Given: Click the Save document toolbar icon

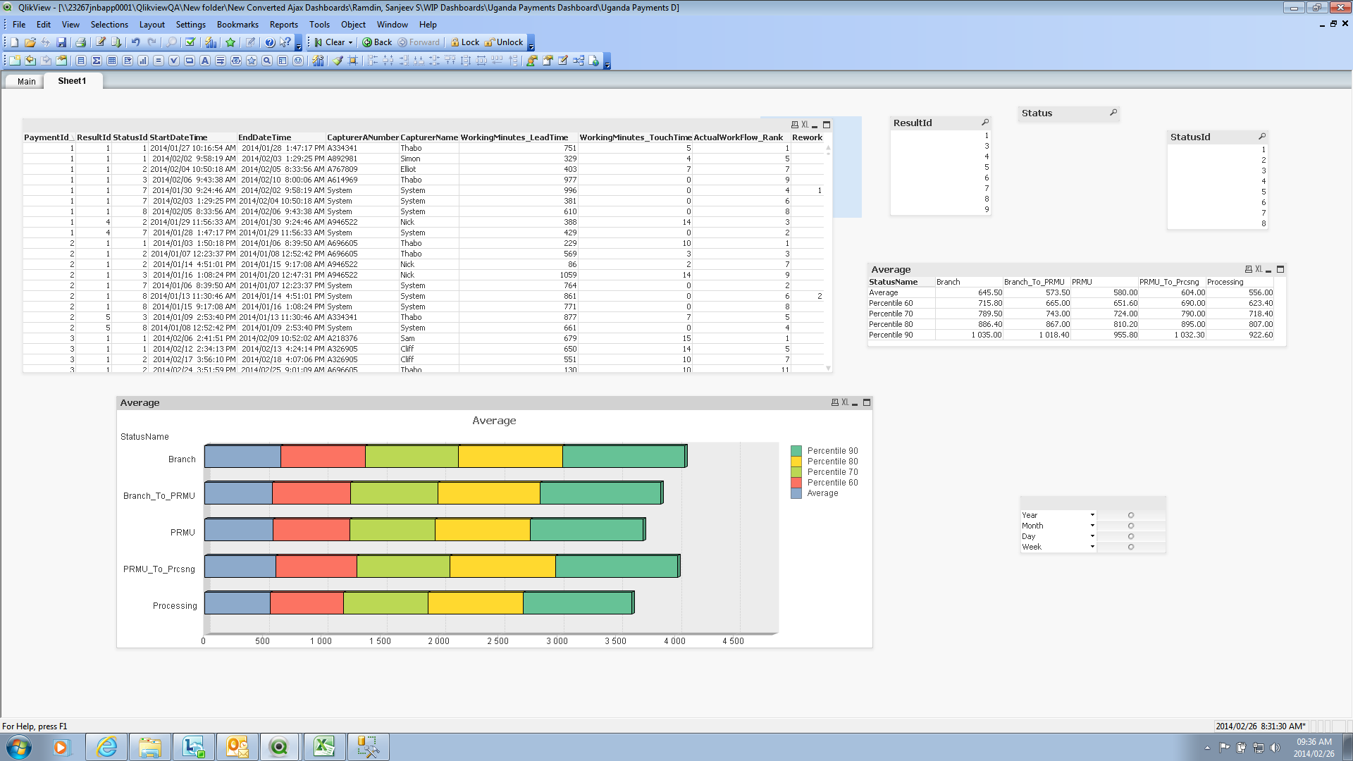Looking at the screenshot, I should (x=61, y=42).
